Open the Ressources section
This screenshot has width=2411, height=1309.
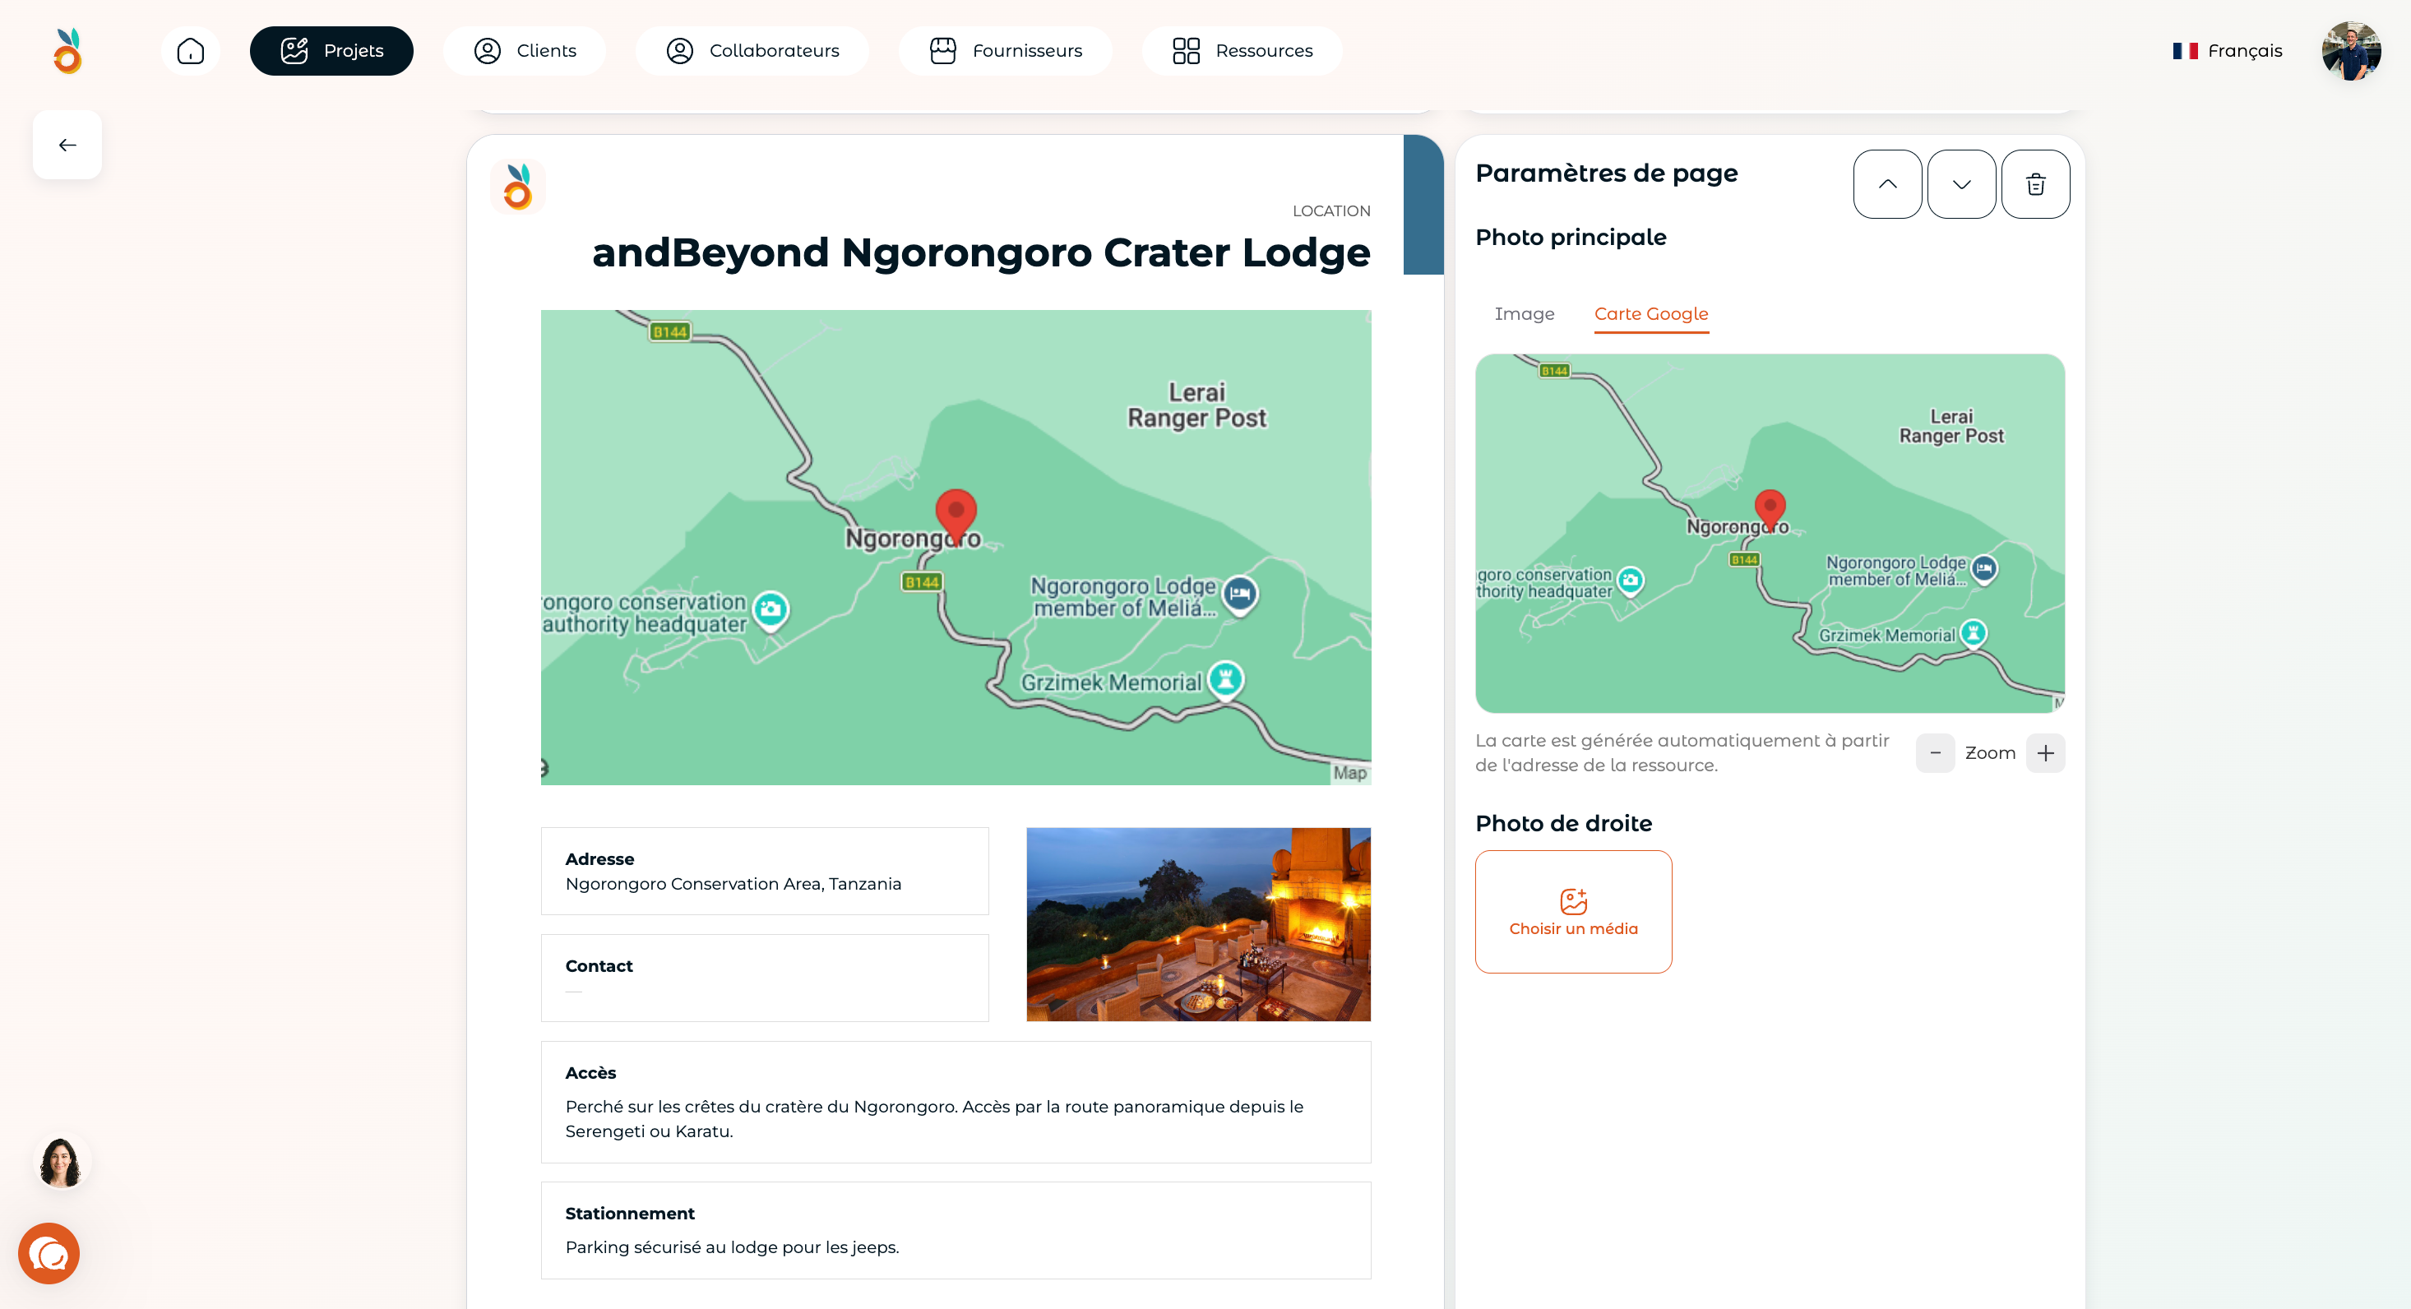(1242, 50)
